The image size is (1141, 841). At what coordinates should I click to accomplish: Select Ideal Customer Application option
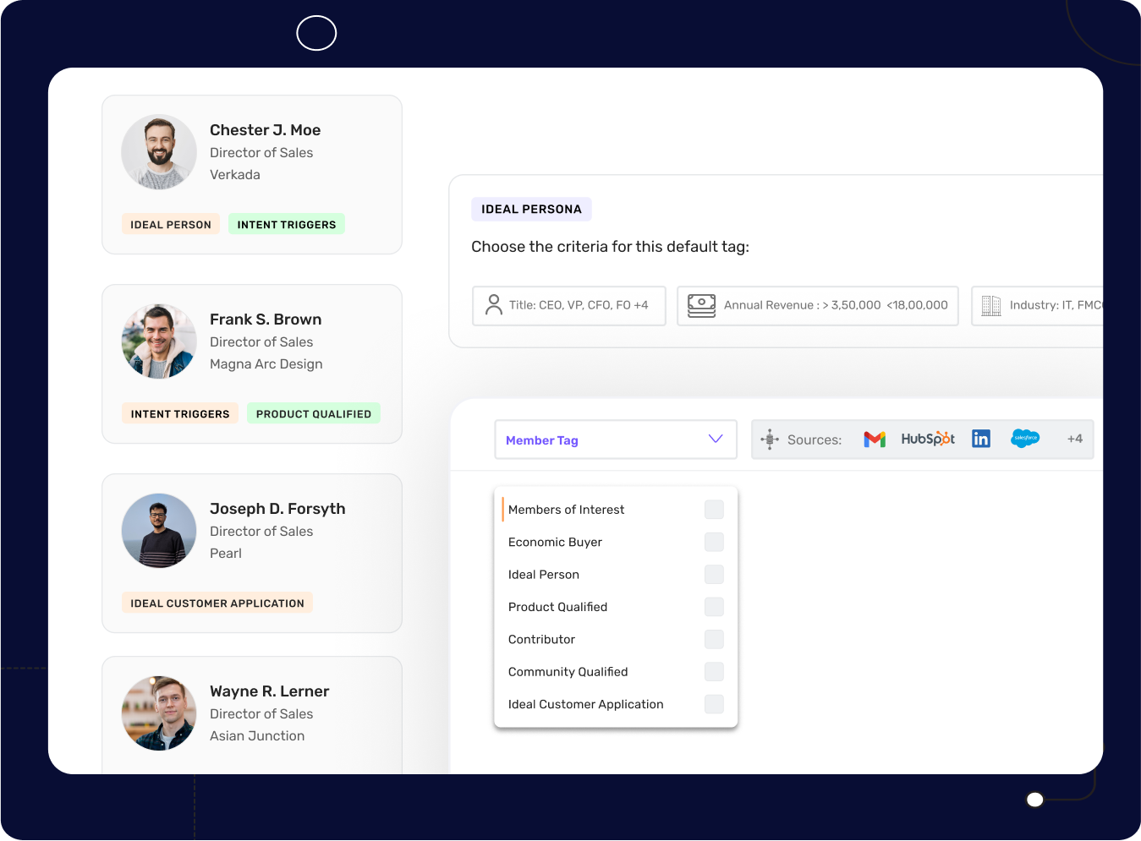[585, 704]
